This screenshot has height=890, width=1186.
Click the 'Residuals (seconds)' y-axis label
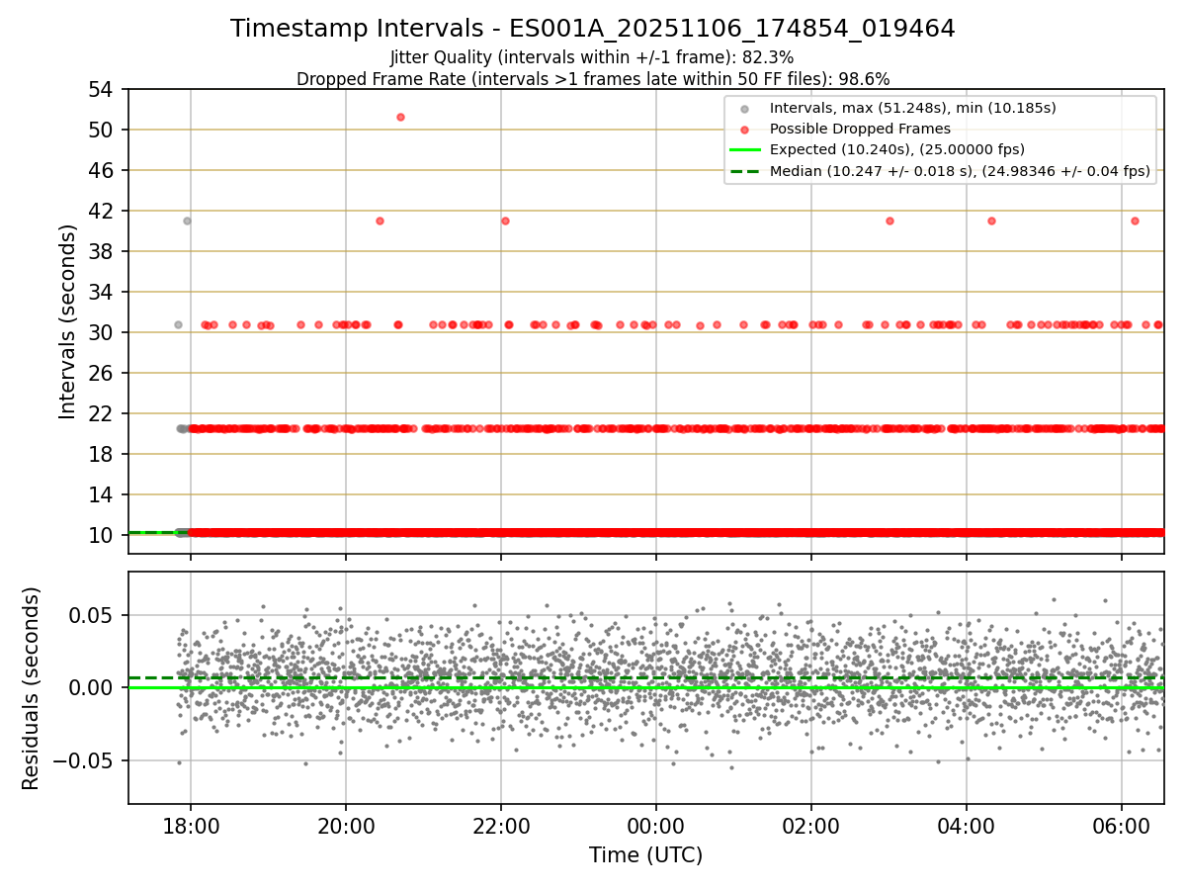tap(32, 688)
